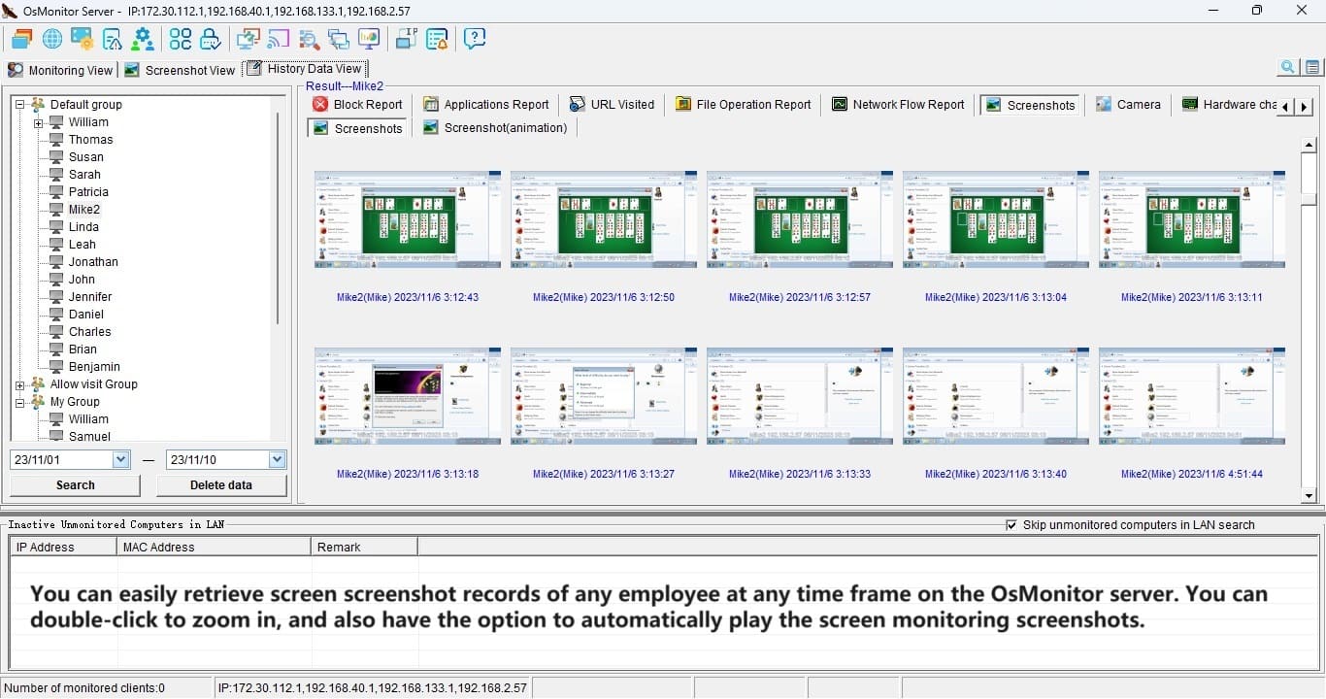Open the Block Report tab

(x=357, y=105)
